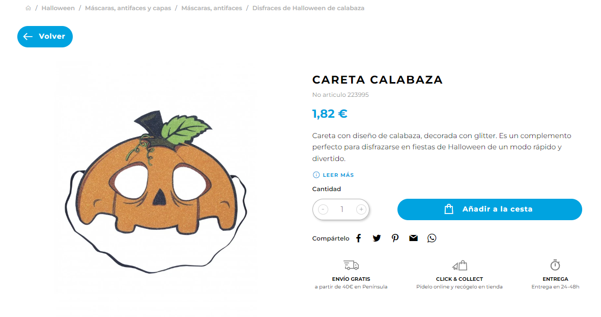Increase quantity with plus button

(361, 209)
